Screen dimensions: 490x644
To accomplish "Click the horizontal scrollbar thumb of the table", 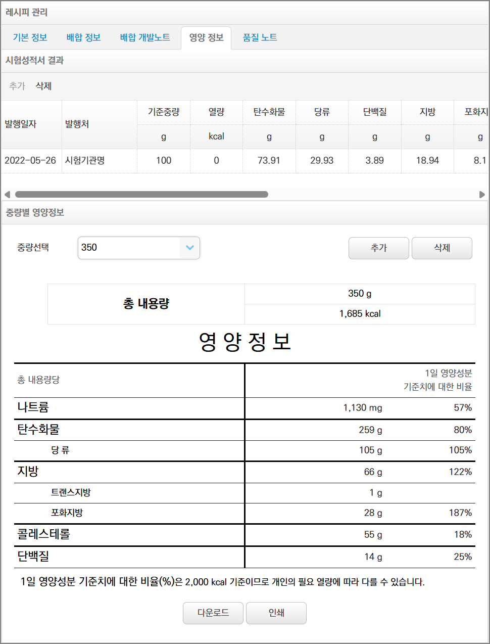I will coord(141,195).
